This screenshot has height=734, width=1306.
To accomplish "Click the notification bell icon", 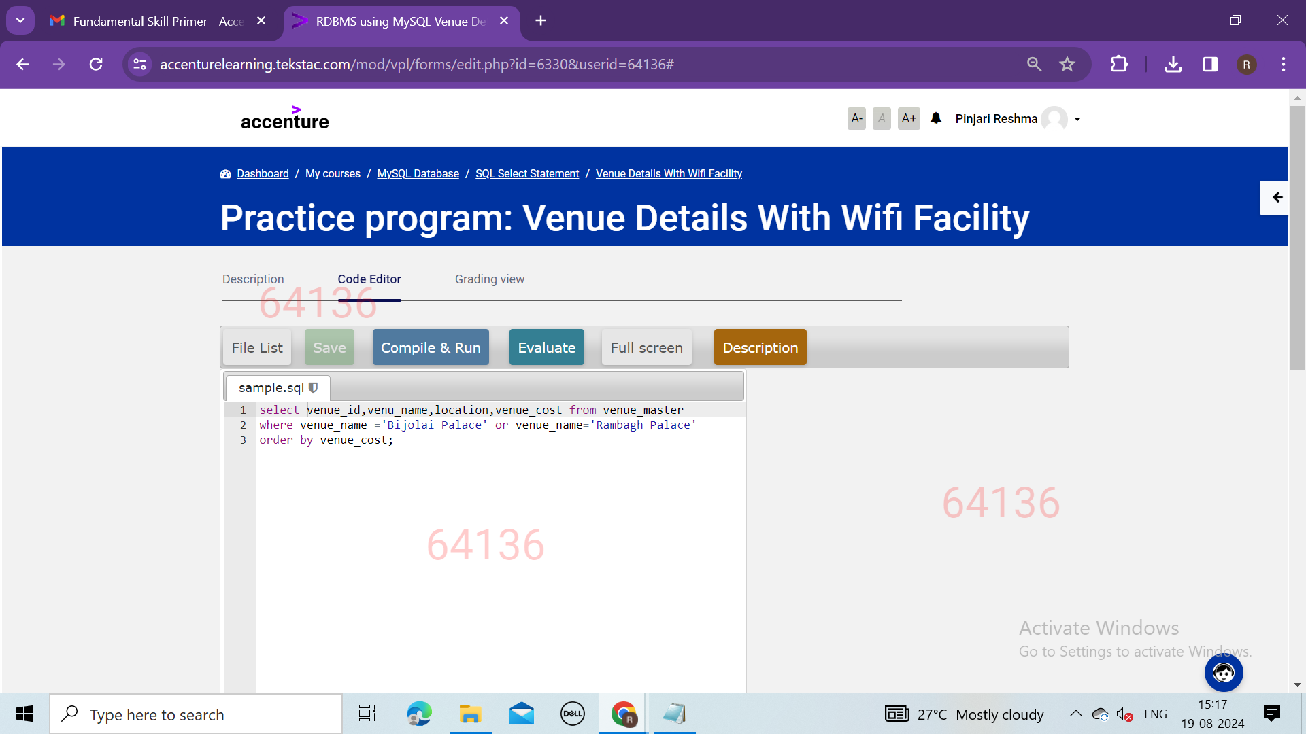I will (936, 118).
